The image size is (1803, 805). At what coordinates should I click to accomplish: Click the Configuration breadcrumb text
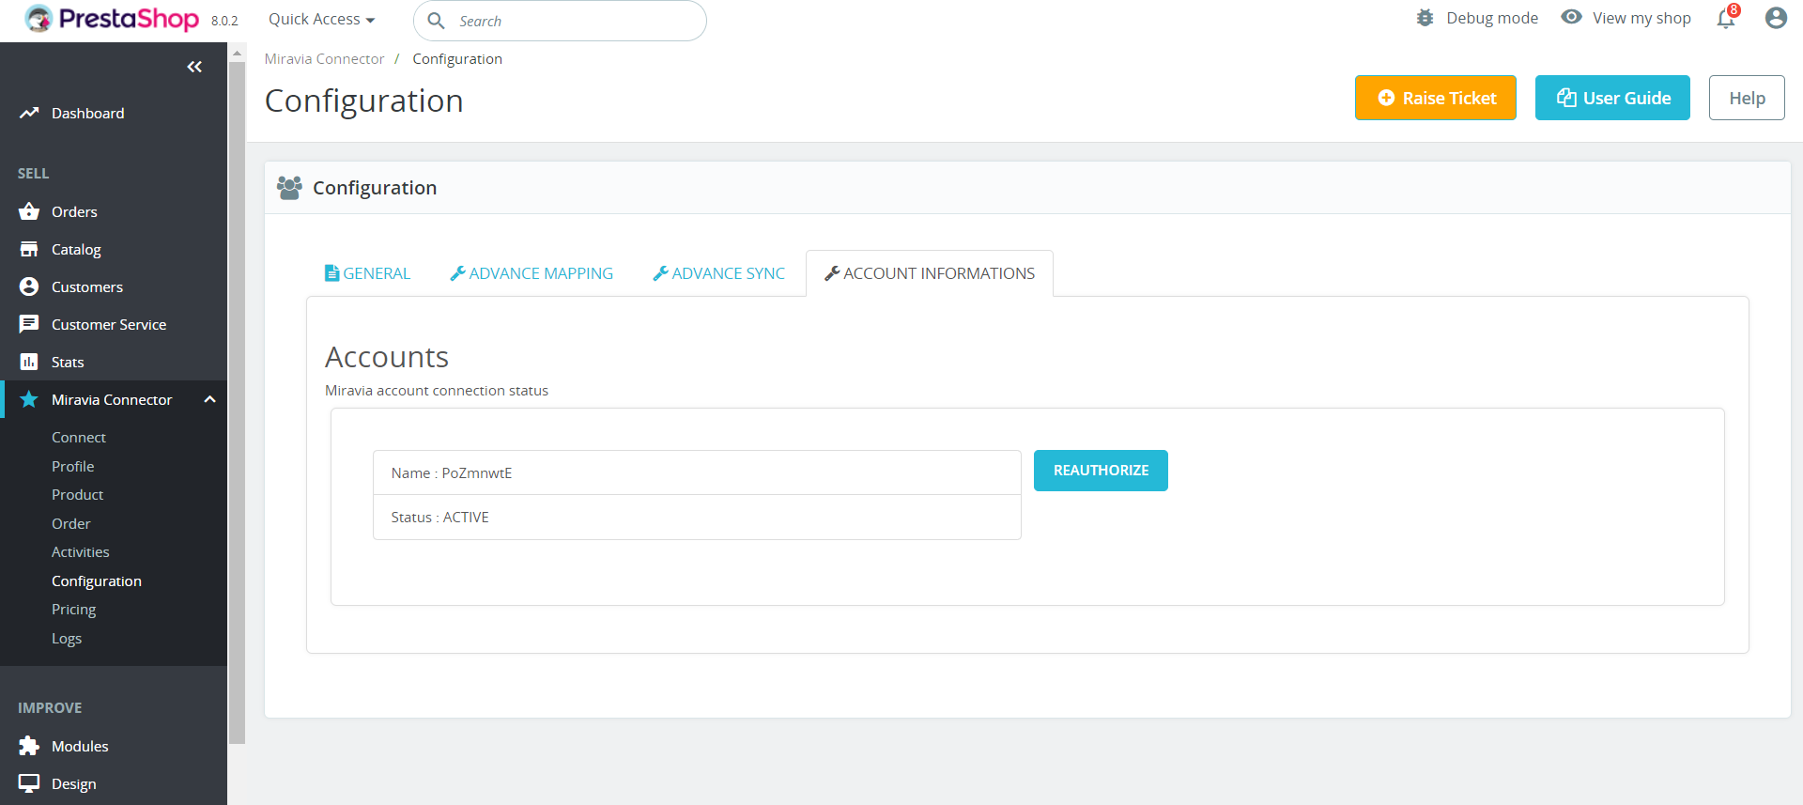[x=457, y=59]
